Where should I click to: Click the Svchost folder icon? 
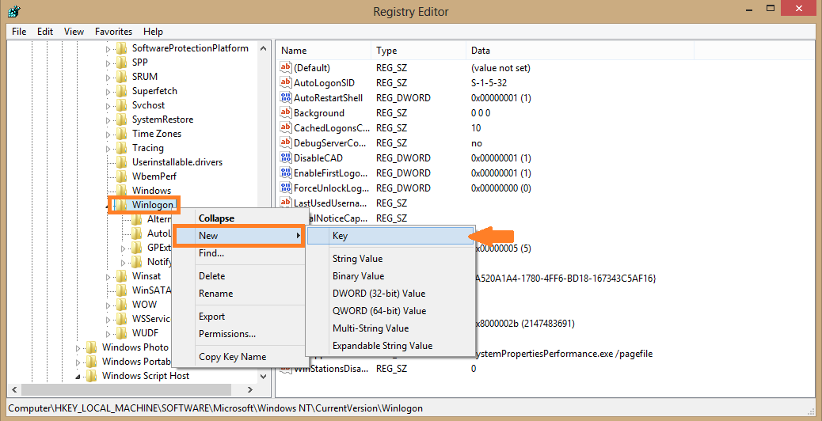(122, 105)
